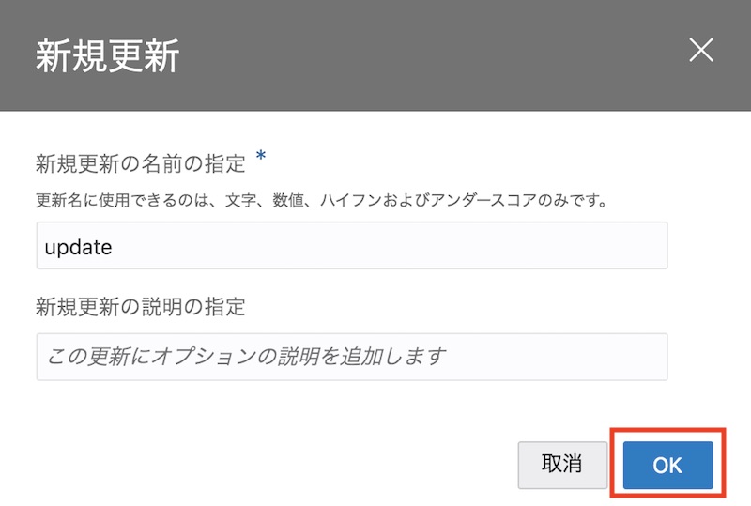Dismiss the dialog using 取消

[561, 465]
